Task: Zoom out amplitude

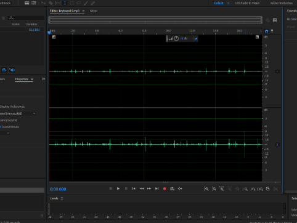Action: click(x=214, y=189)
